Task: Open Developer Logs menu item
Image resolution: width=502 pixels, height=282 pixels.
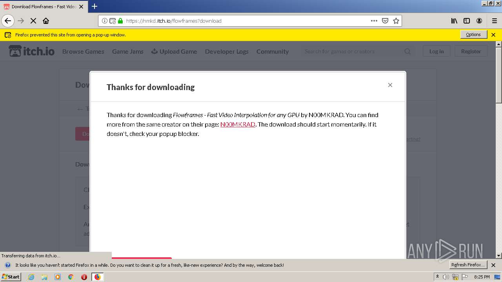Action: (227, 51)
